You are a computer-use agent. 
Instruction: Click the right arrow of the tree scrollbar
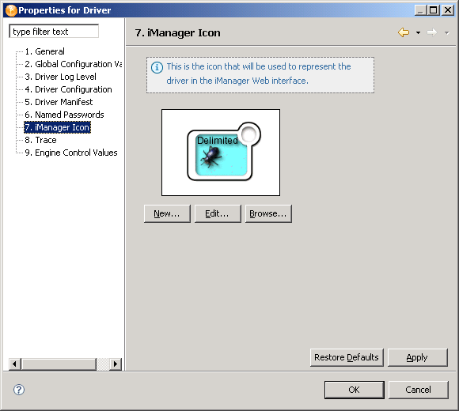pyautogui.click(x=116, y=364)
